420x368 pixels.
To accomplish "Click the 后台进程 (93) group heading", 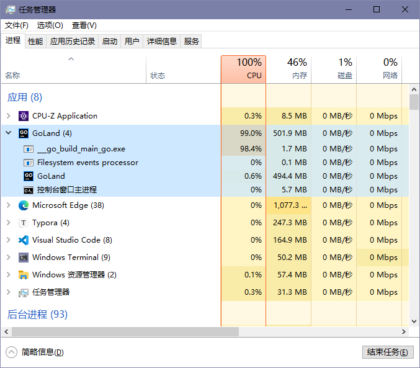I will point(37,315).
